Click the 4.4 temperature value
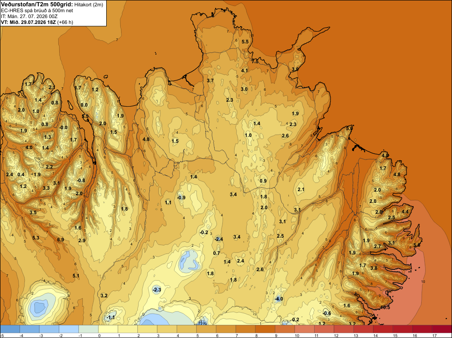 pos(405,211)
